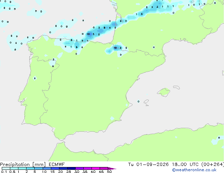Screen dimensions: 224x173
Task: Click the "10" precipitation value on the map
Action: [x=88, y=34]
